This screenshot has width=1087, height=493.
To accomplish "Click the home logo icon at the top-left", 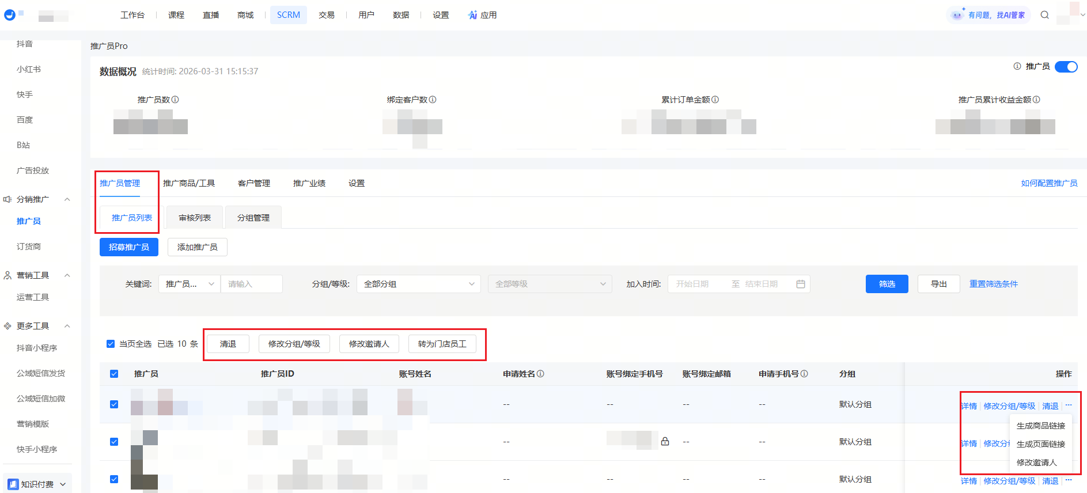I will coord(10,15).
